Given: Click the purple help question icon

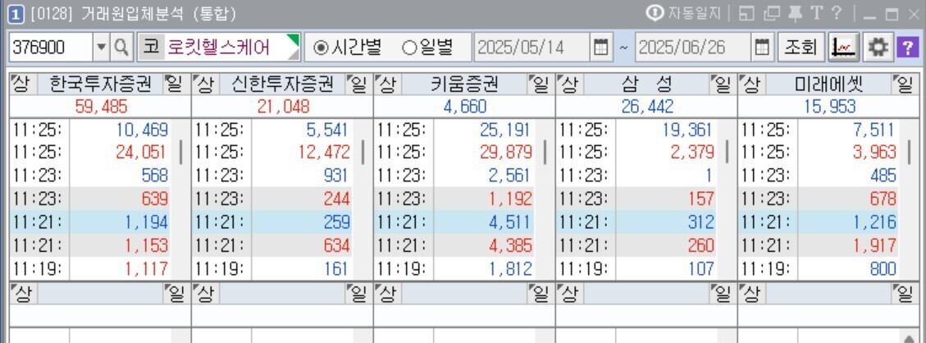Looking at the screenshot, I should pos(906,48).
